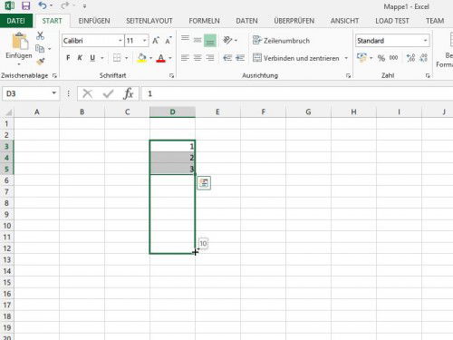Open the Schriftart dialog launcher
Viewport: 453px width, 340px height.
tap(171, 75)
